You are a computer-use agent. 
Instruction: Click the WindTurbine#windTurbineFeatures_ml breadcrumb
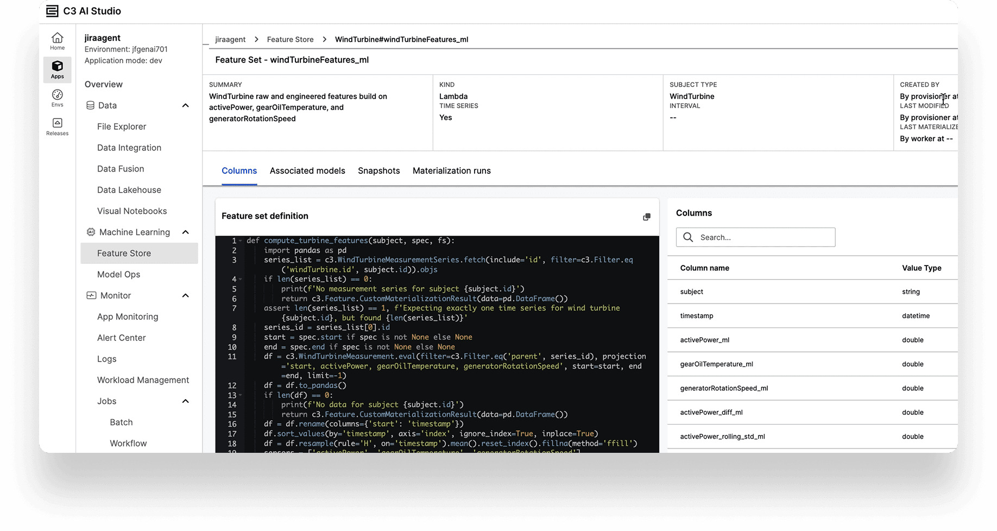[x=401, y=39]
